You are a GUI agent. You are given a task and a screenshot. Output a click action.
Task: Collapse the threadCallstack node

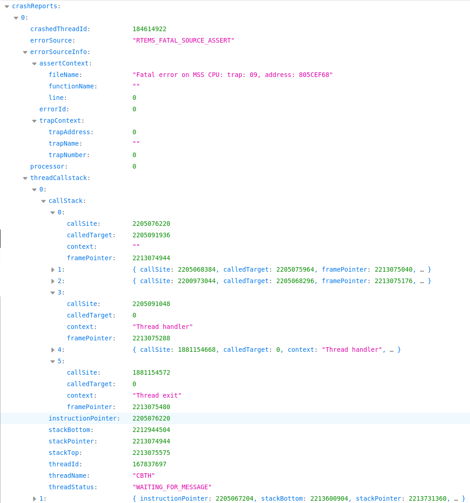click(x=25, y=178)
